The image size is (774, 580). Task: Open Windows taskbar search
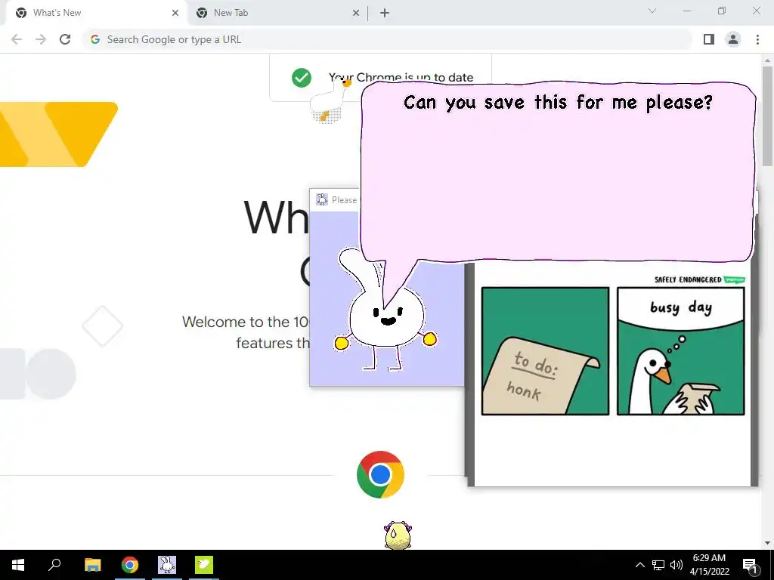click(54, 565)
